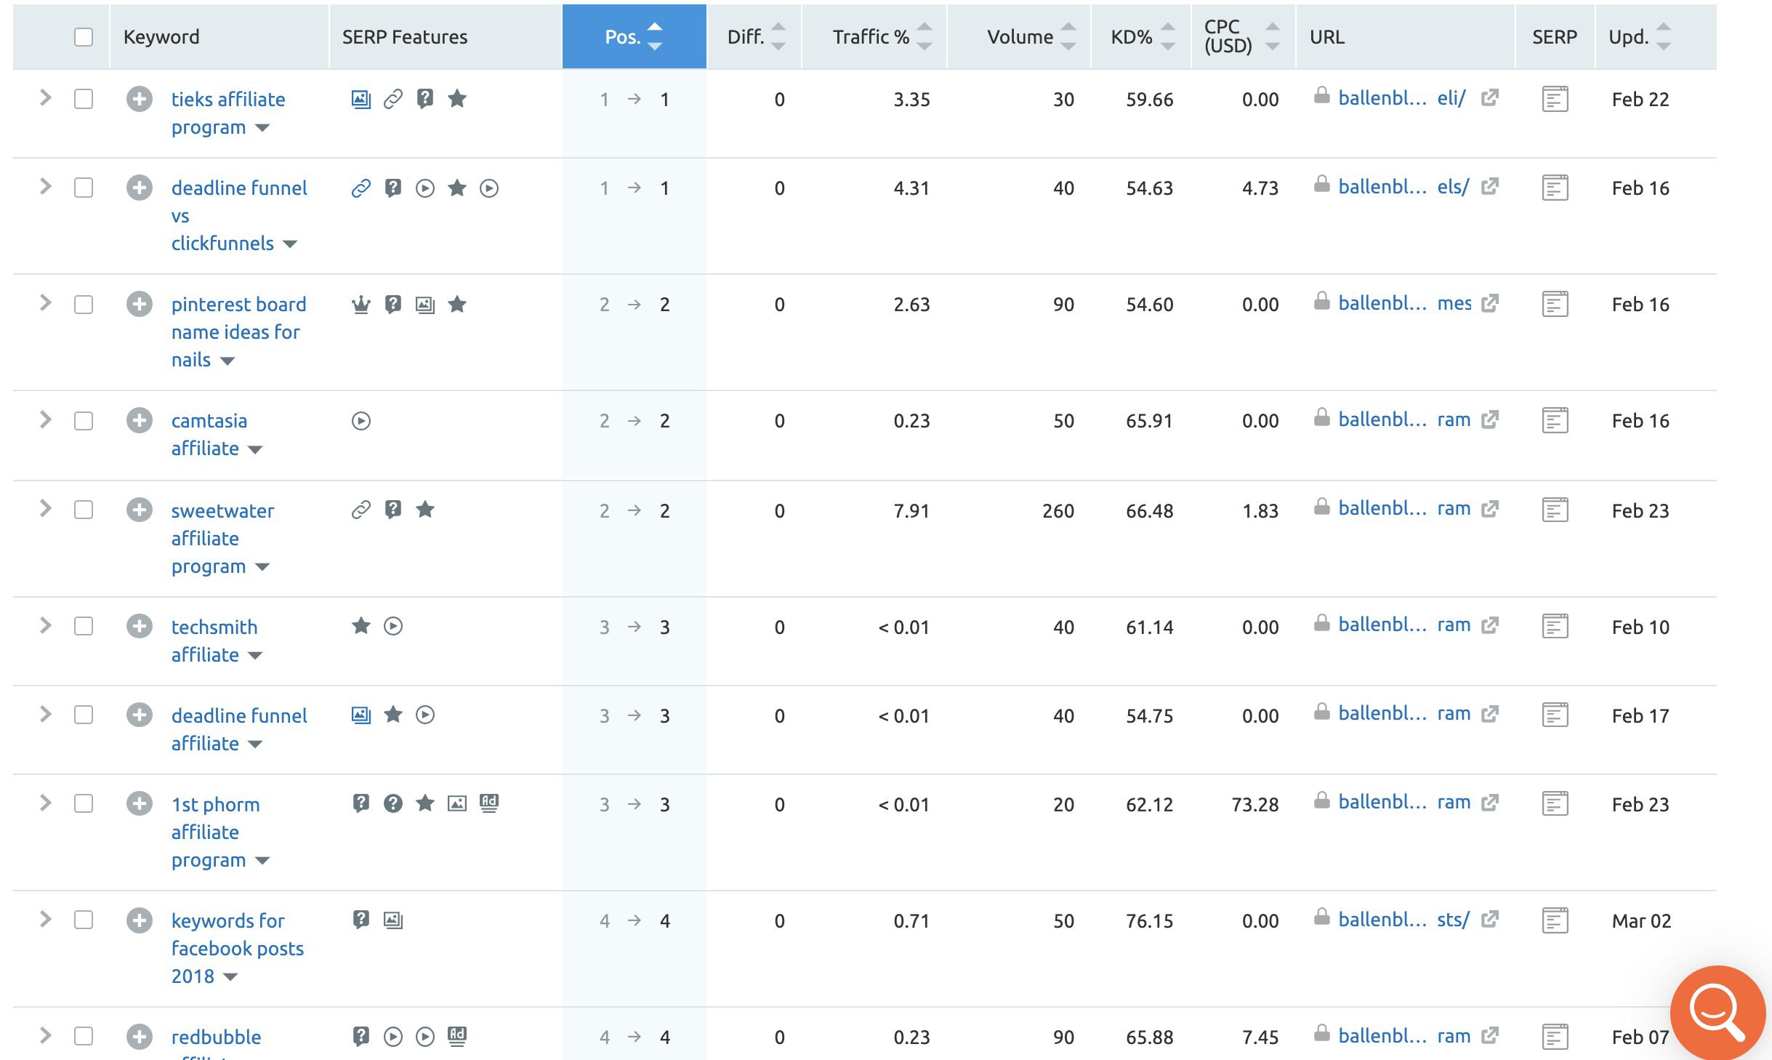Check the deadline funnel affiliate row

[84, 715]
